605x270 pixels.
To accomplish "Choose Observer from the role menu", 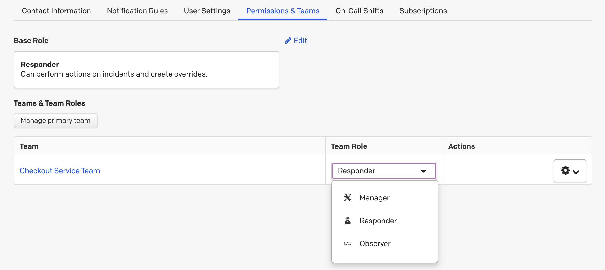I will pos(384,243).
